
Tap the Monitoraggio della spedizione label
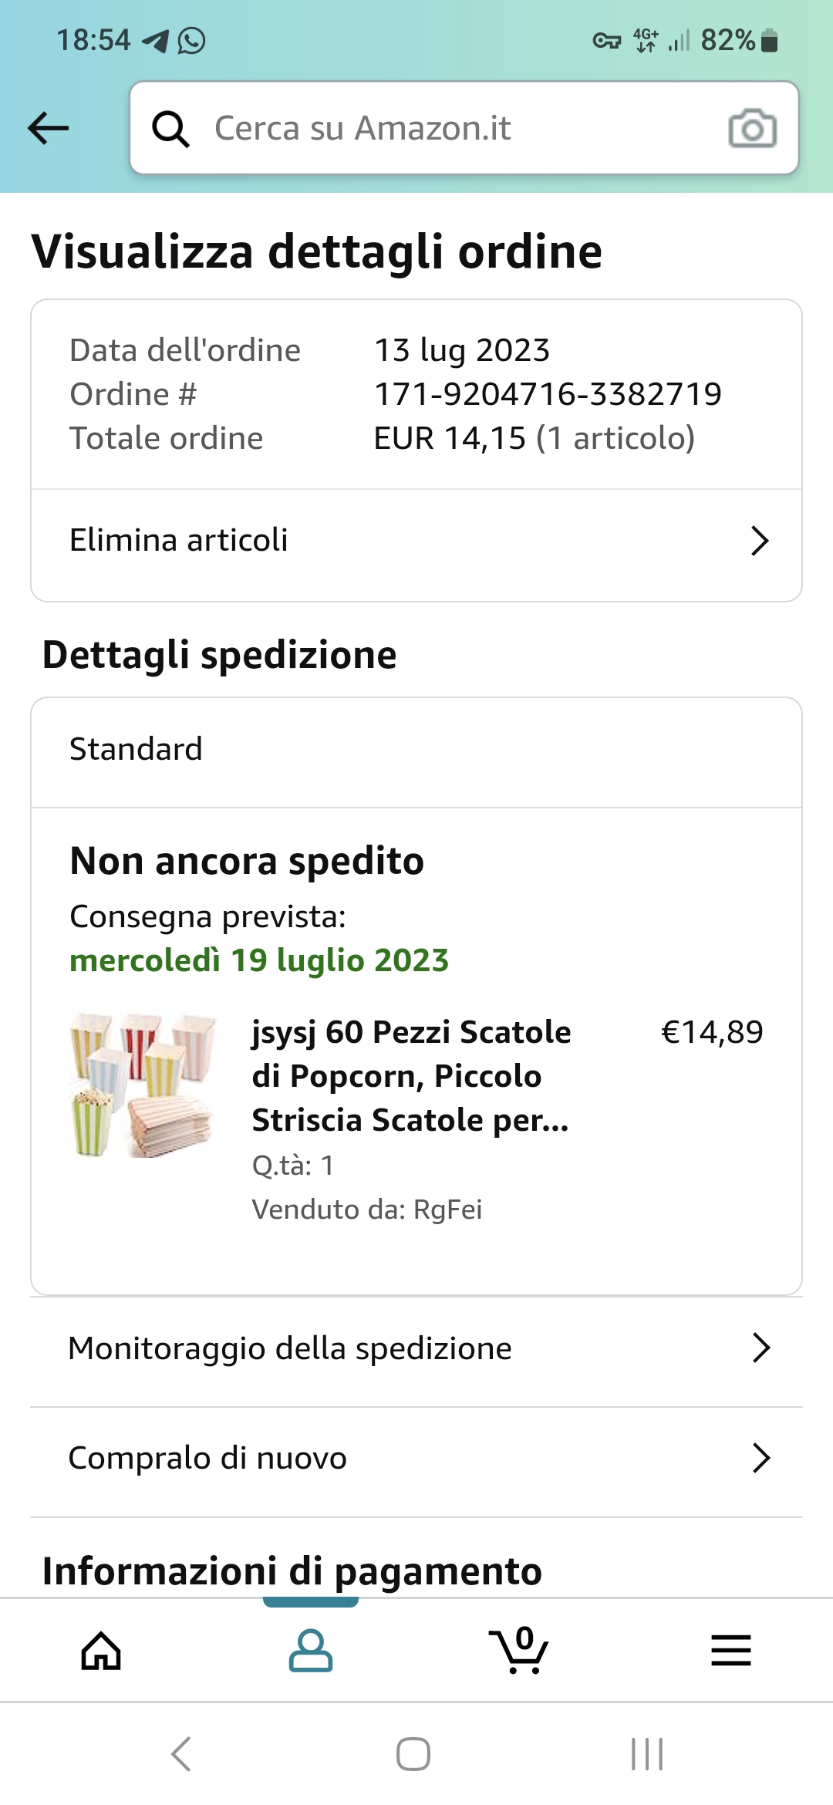[x=290, y=1348]
